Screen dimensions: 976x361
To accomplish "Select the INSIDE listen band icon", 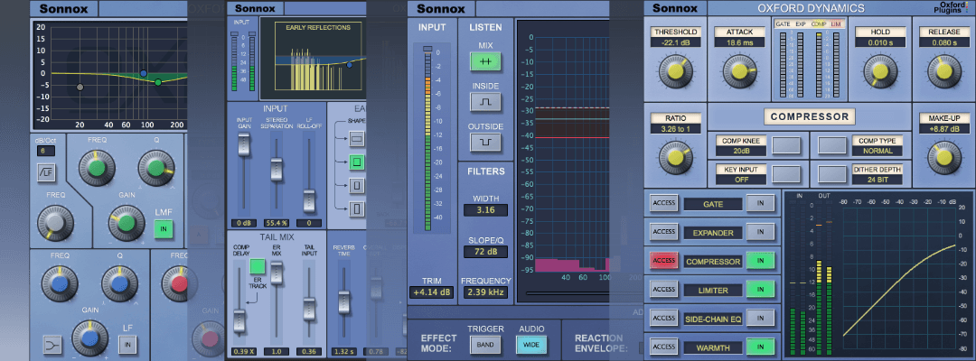I will pos(485,102).
